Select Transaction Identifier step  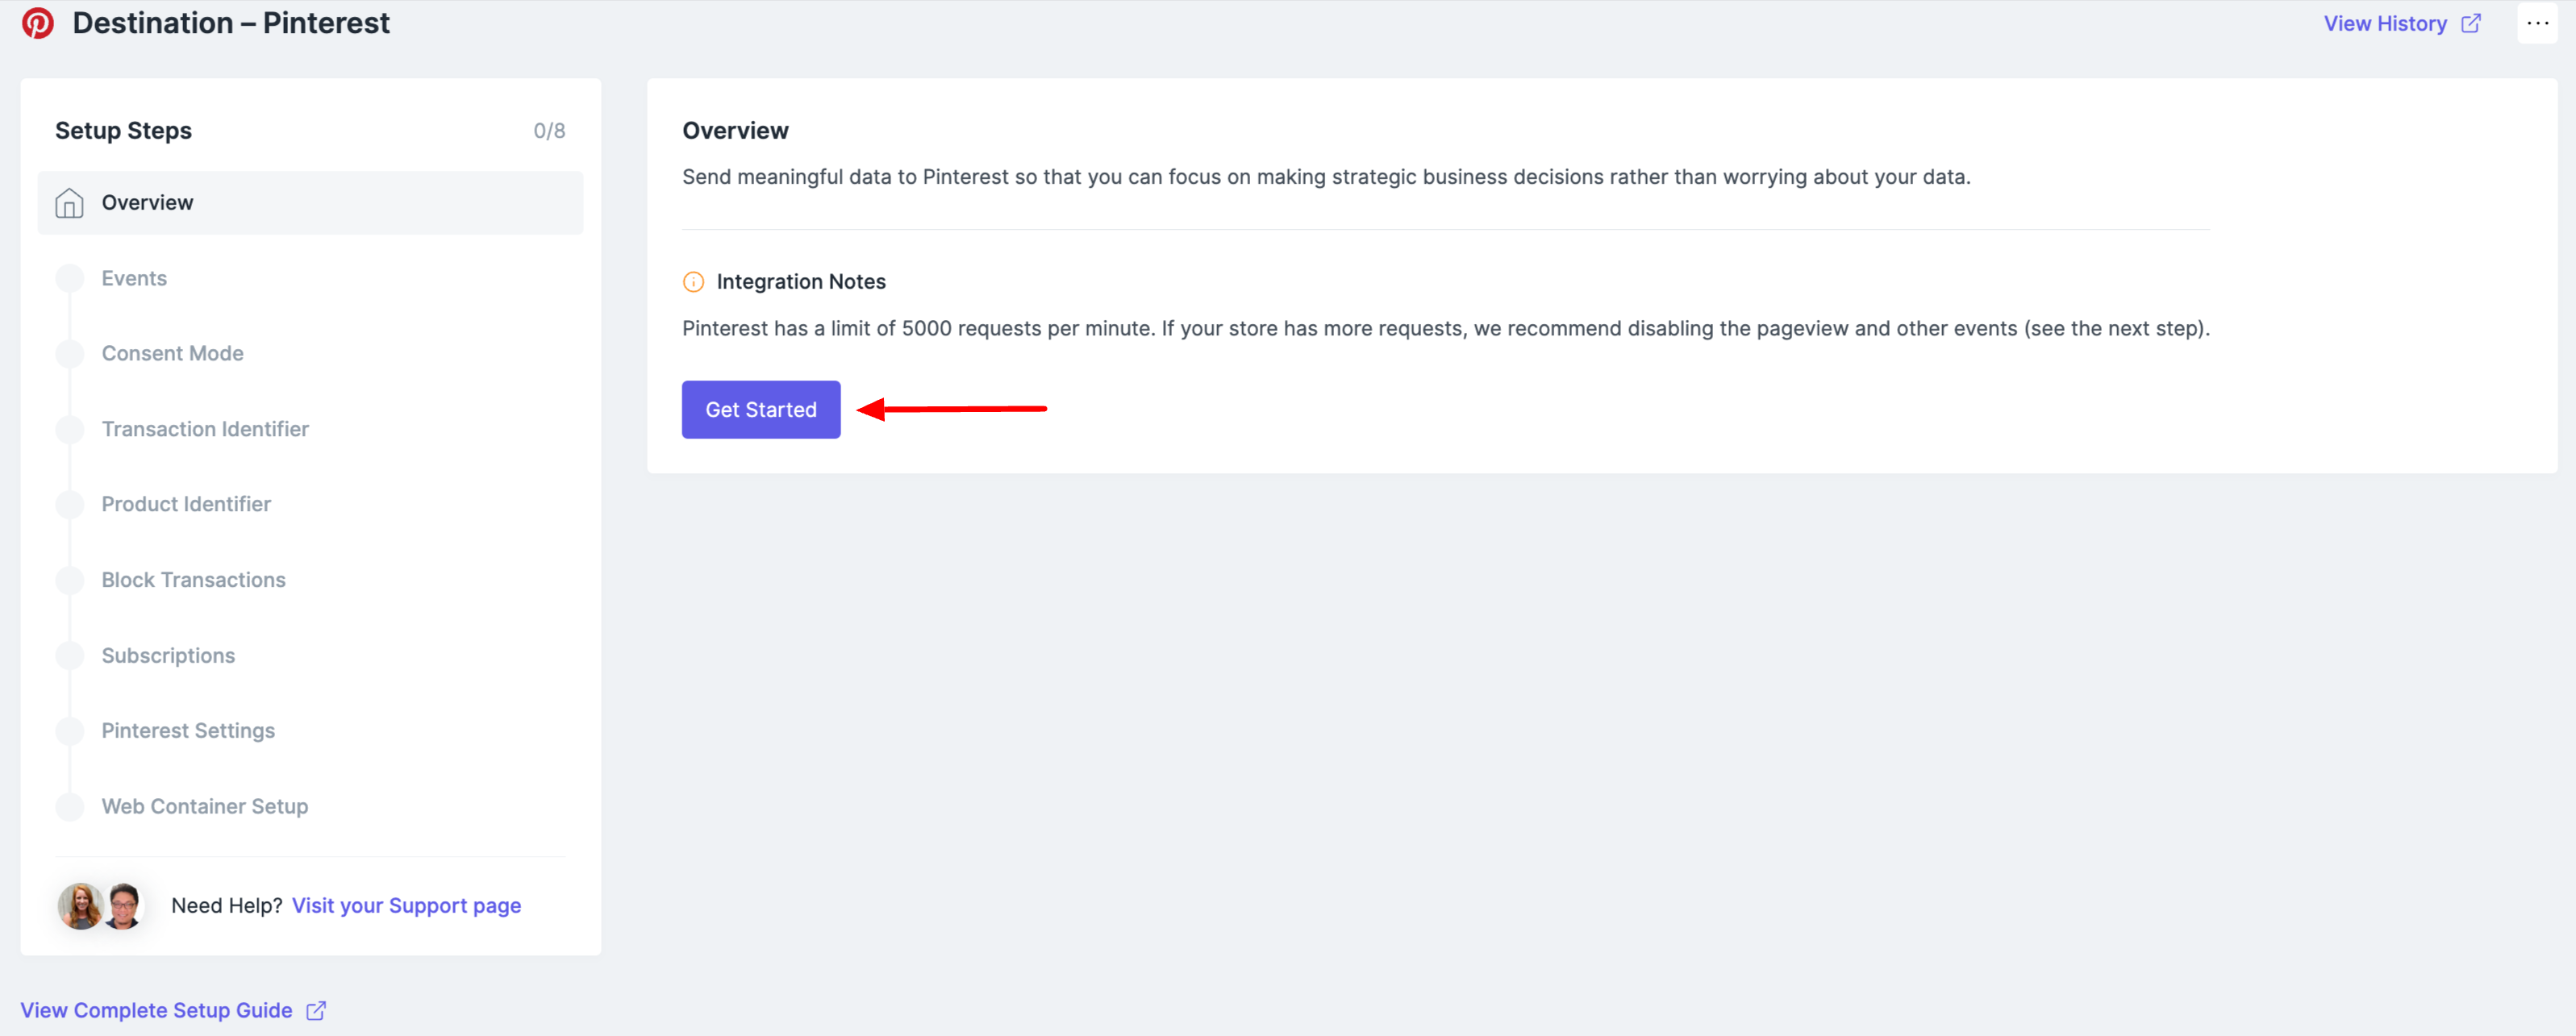click(205, 429)
